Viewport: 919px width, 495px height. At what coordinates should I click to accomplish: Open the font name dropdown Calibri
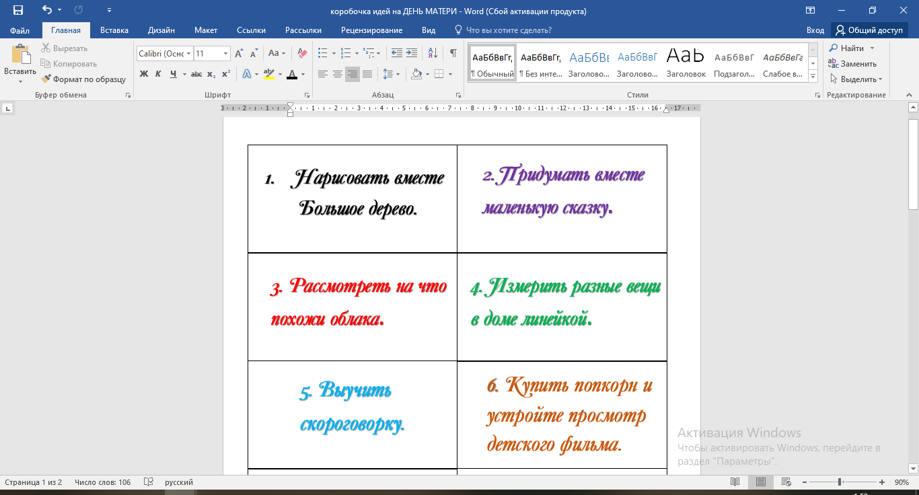pyautogui.click(x=189, y=53)
